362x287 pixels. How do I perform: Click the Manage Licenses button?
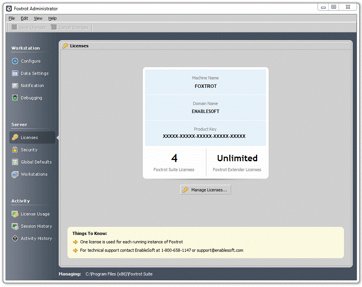pos(206,190)
